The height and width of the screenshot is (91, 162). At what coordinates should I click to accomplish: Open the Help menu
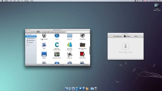coord(32,1)
